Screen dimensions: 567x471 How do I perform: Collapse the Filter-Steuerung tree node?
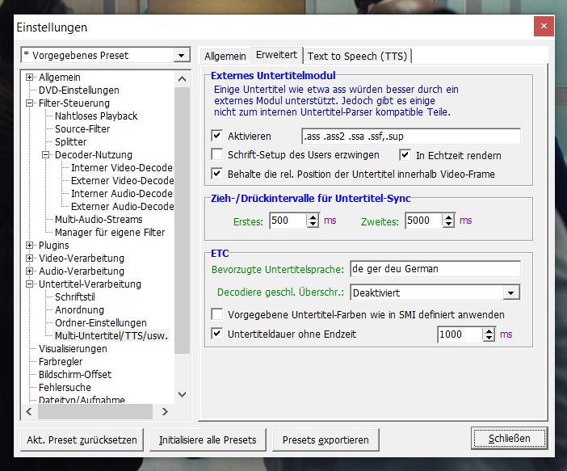(30, 103)
